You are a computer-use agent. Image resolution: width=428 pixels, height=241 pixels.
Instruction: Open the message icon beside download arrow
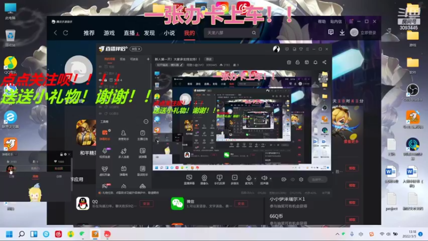(331, 32)
